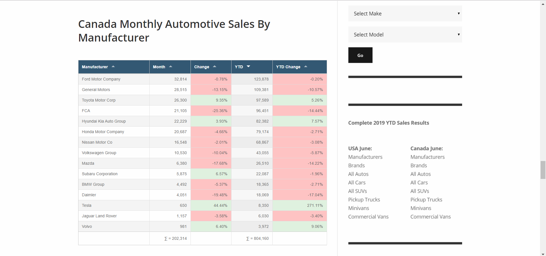The width and height of the screenshot is (546, 256).
Task: Click Tesla's 44.44% change cell
Action: click(x=211, y=205)
